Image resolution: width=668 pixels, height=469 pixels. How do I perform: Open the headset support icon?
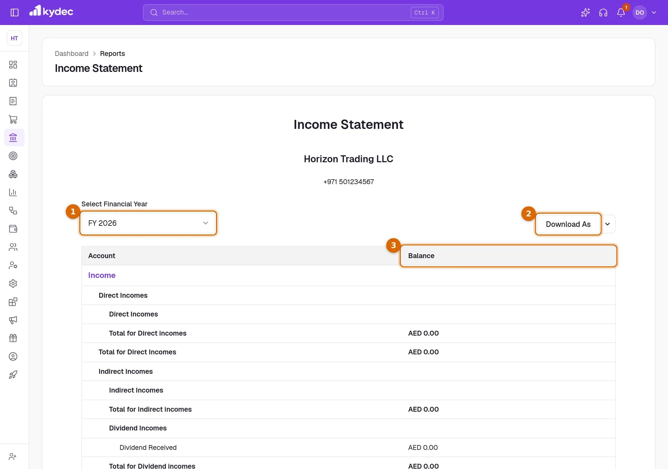coord(603,13)
